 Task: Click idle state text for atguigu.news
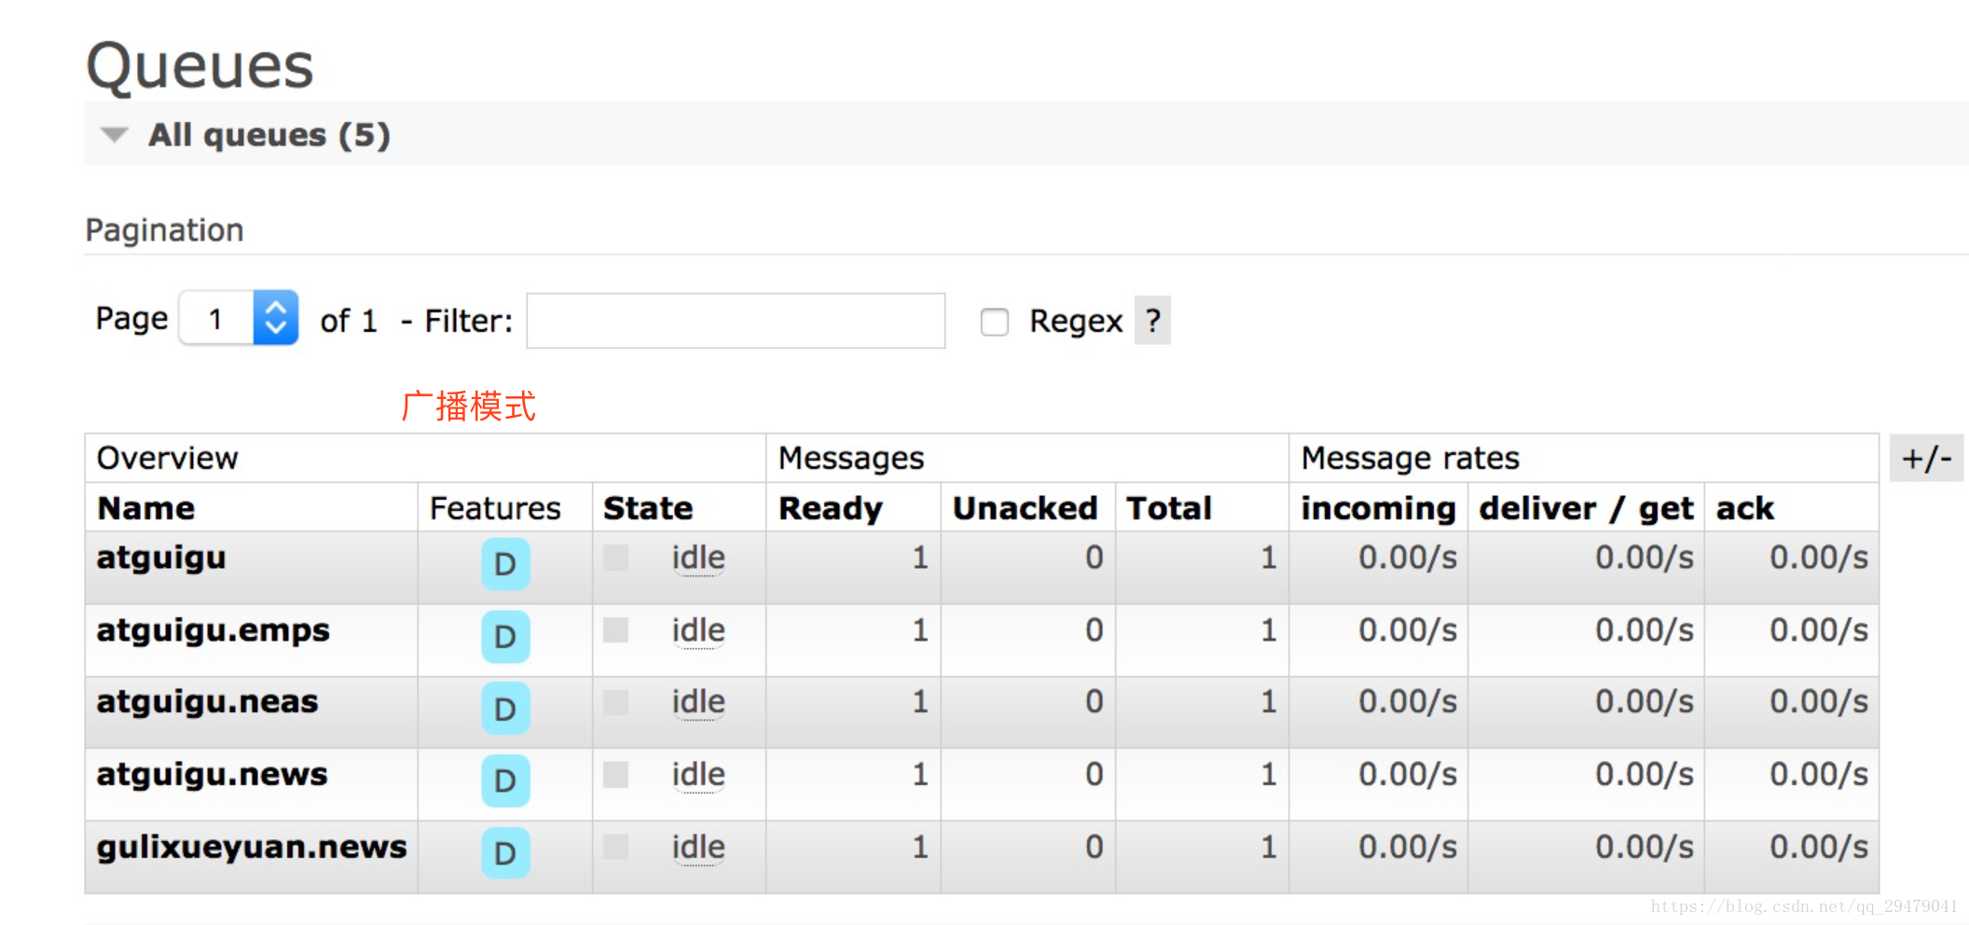(x=698, y=774)
